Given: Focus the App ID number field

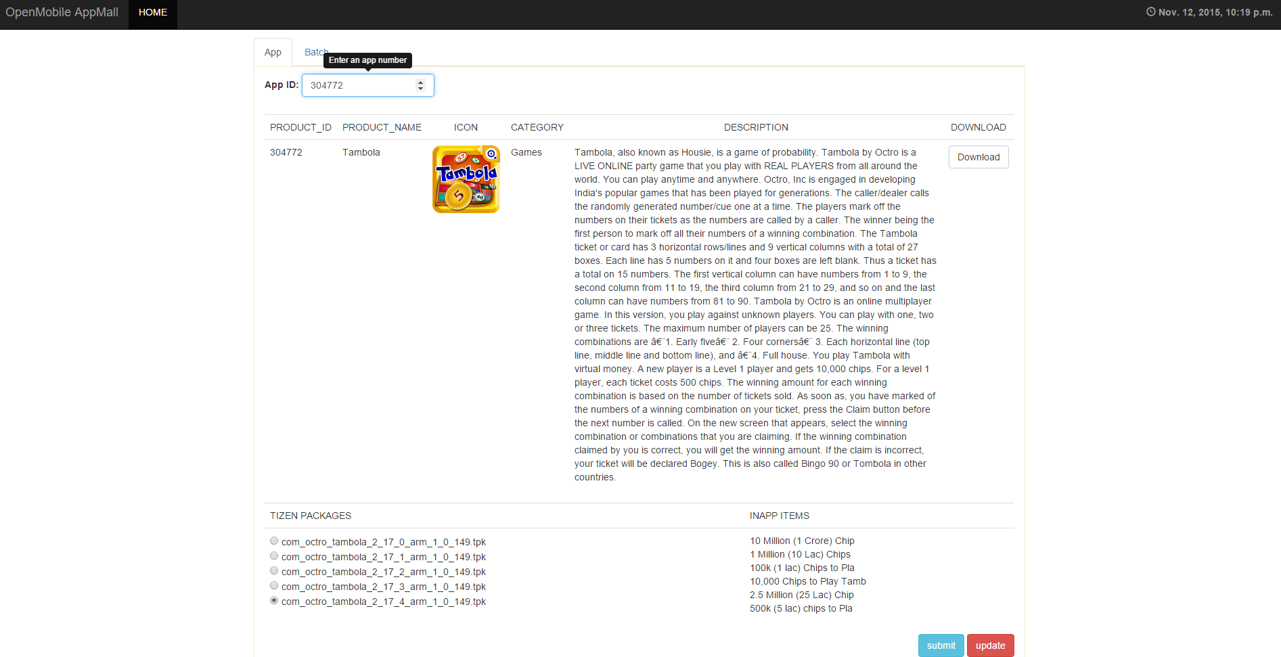Looking at the screenshot, I should [359, 85].
